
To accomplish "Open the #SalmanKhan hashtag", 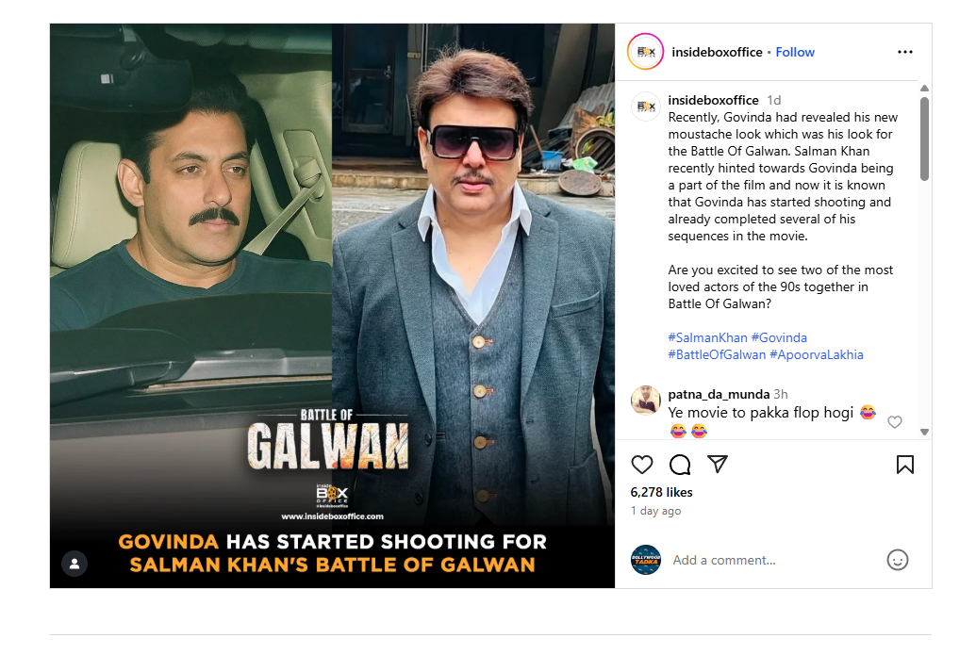I will point(707,337).
